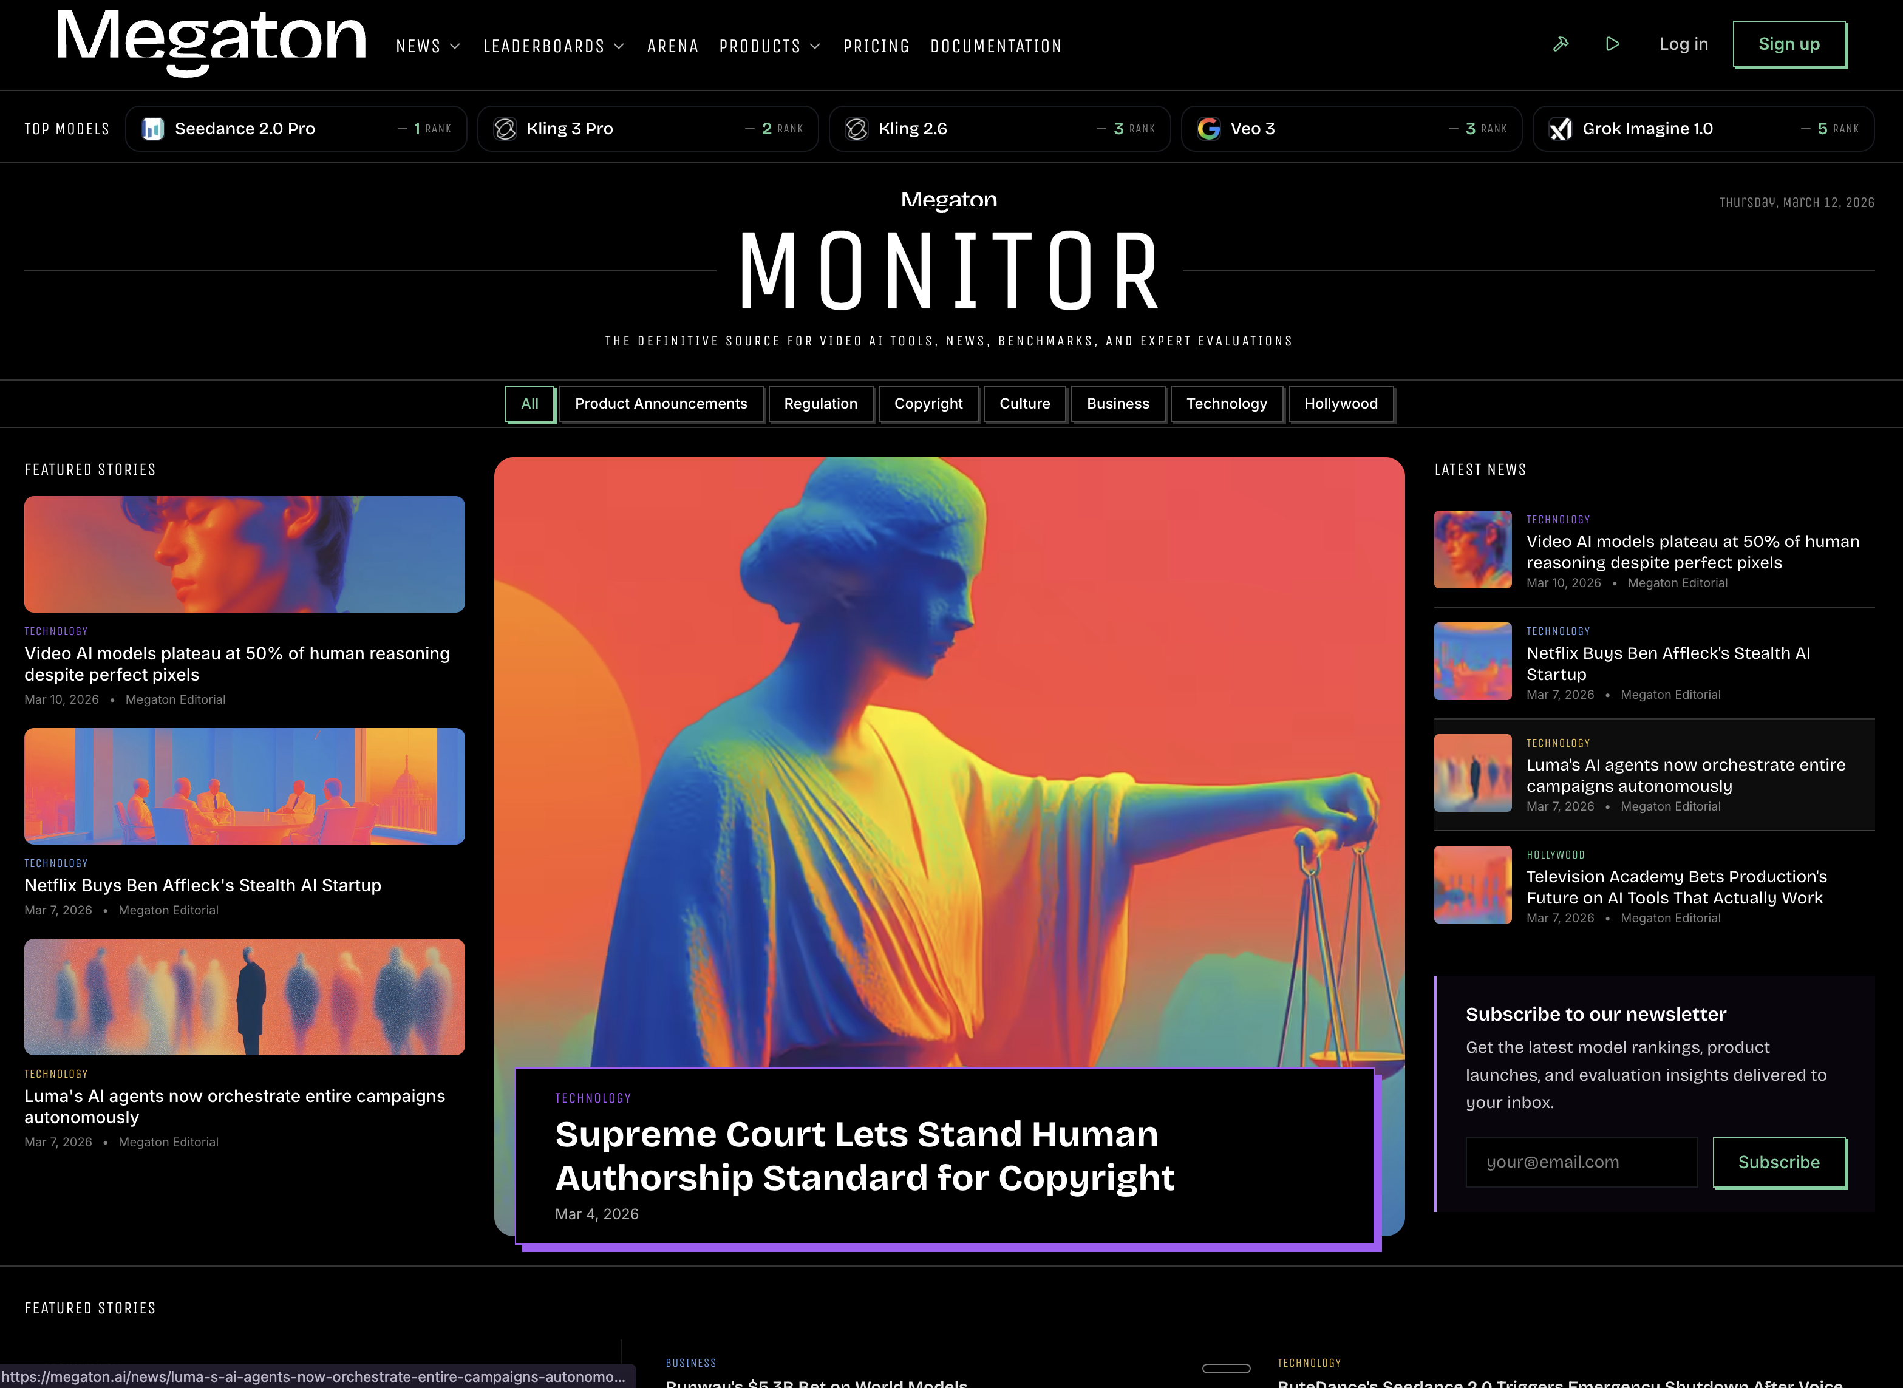Click the Kling 2.6 model icon

[857, 128]
